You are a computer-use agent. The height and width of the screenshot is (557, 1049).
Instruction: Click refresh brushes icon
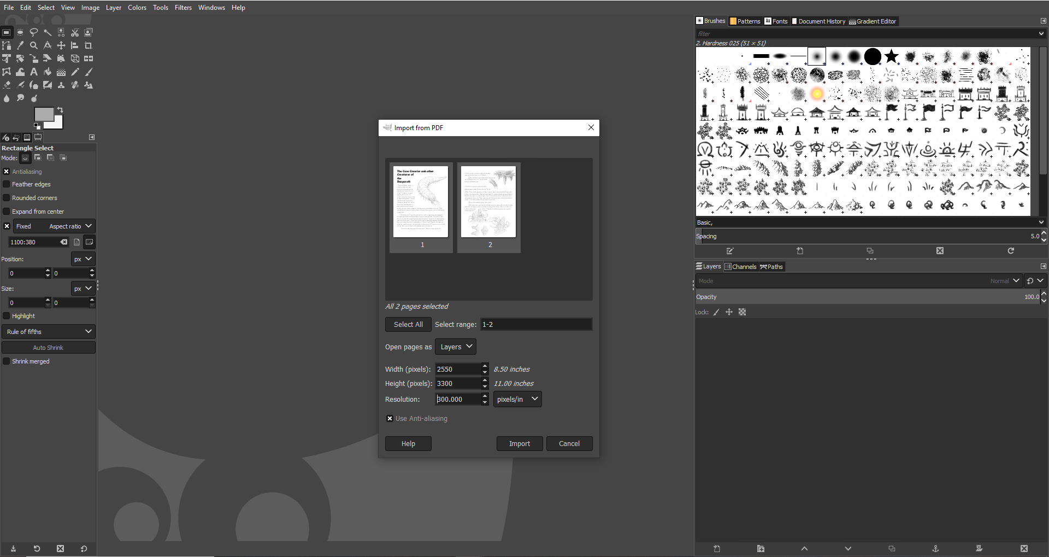point(1011,251)
